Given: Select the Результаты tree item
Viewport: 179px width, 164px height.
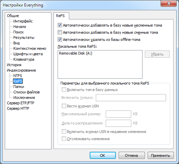Looking at the screenshot, I should [x=24, y=38].
